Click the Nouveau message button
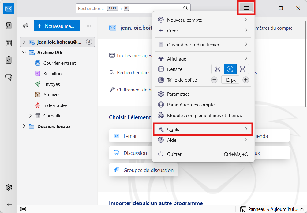307x213 pixels. pyautogui.click(x=57, y=26)
